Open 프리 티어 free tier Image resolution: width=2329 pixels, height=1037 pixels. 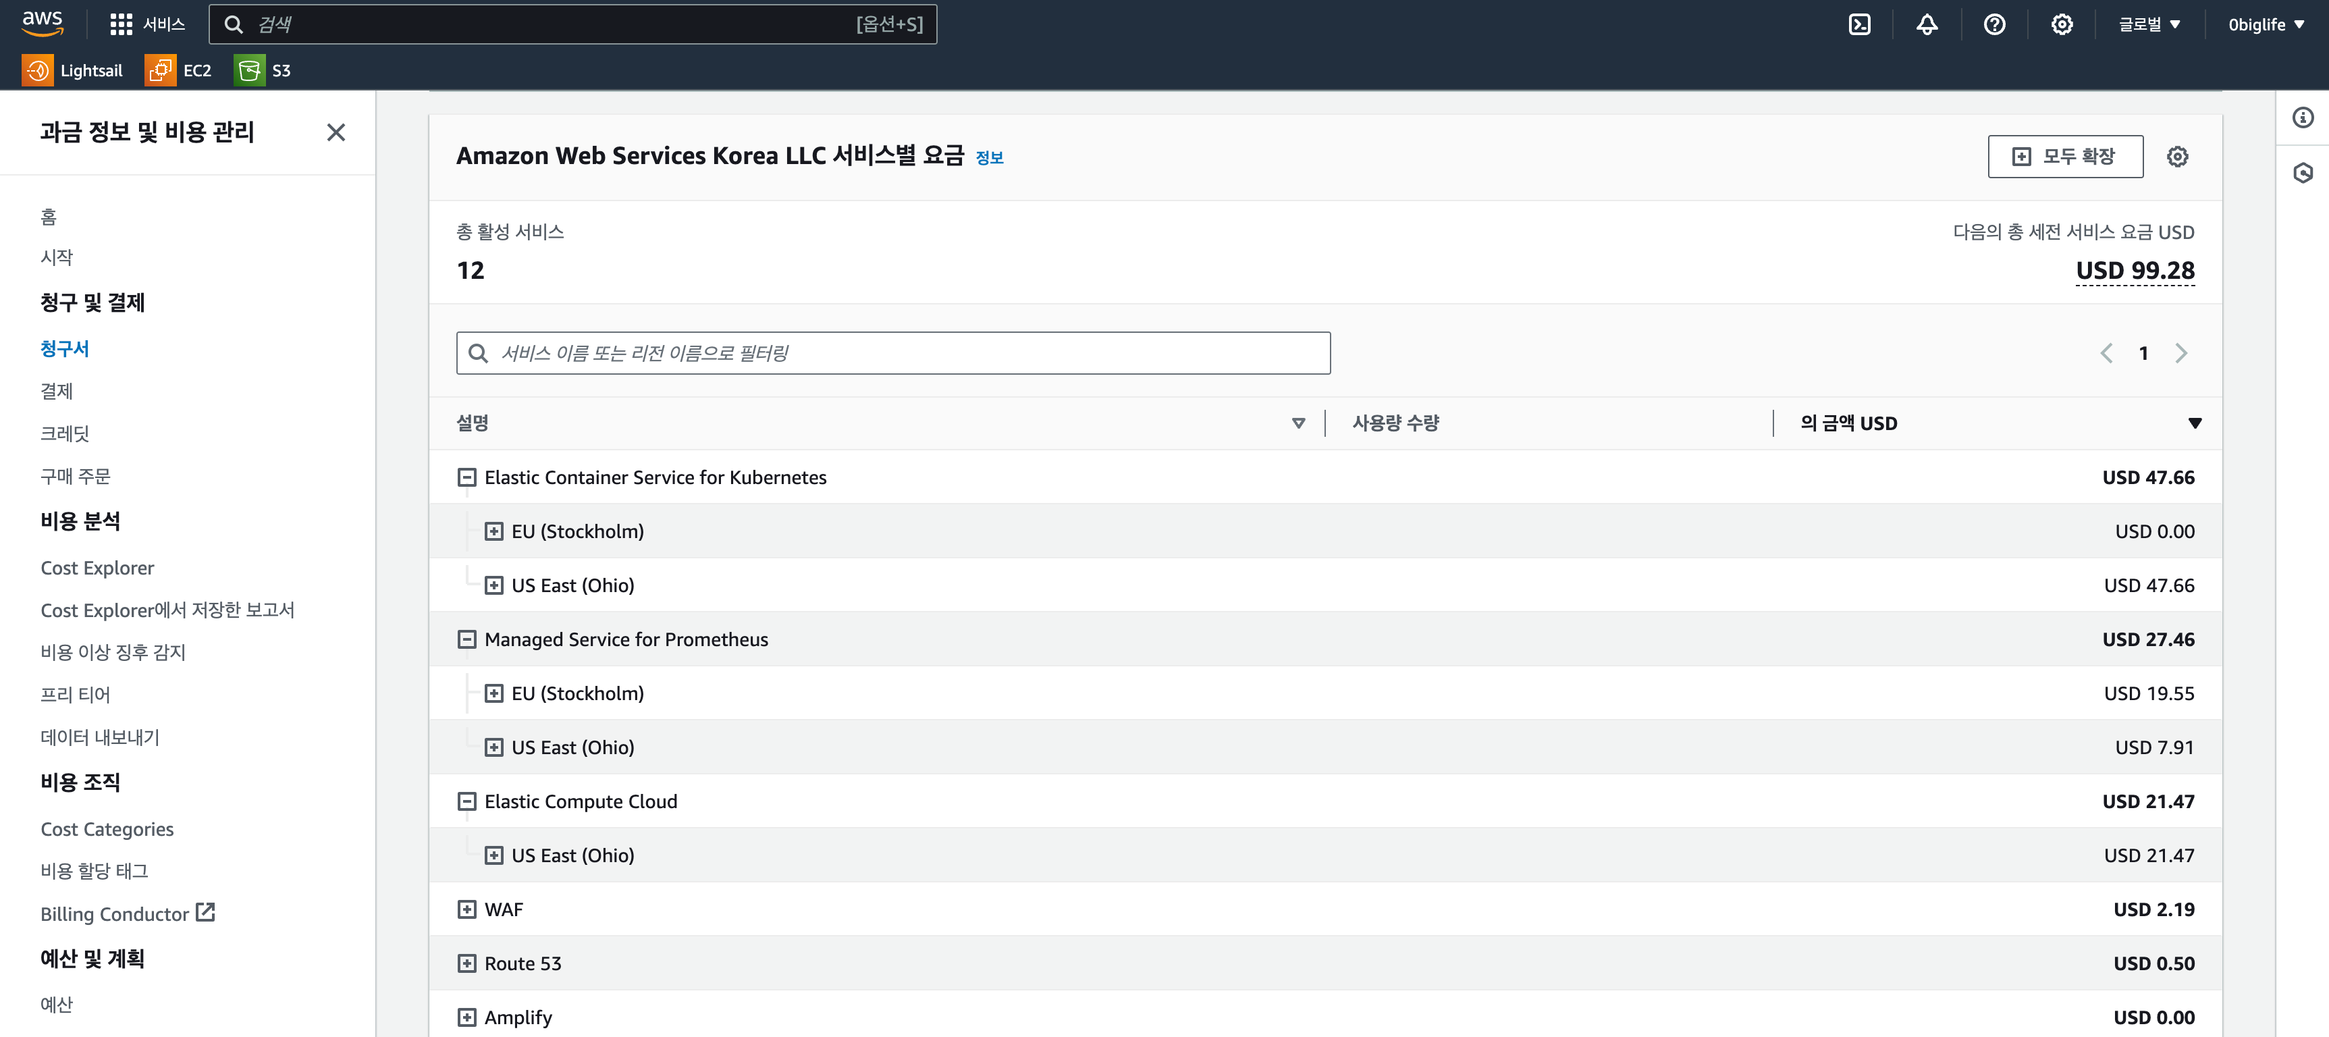point(75,695)
